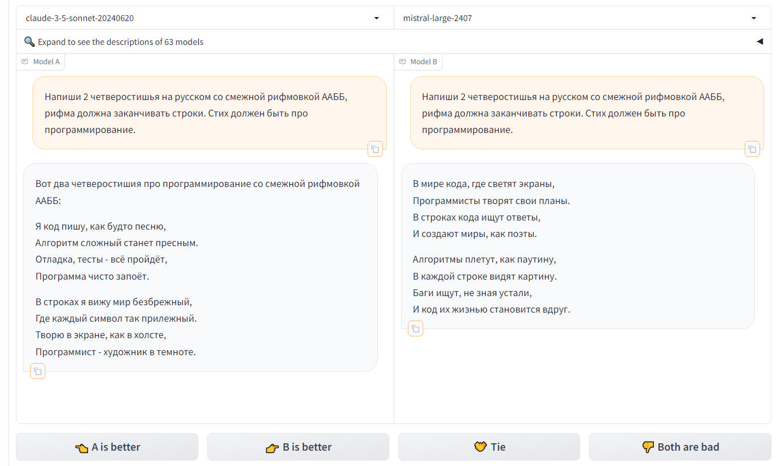Screen dimensions: 776x466
Task: Vote that A is better
Action: 107,447
